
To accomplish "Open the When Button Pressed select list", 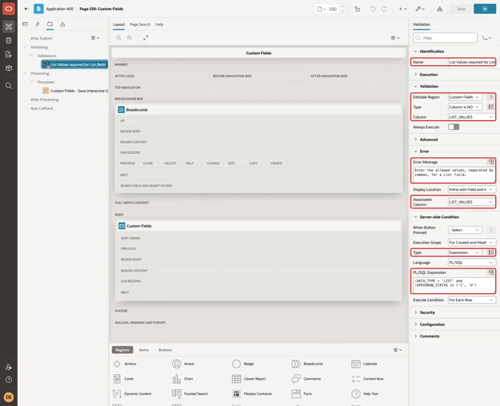I will pos(465,230).
